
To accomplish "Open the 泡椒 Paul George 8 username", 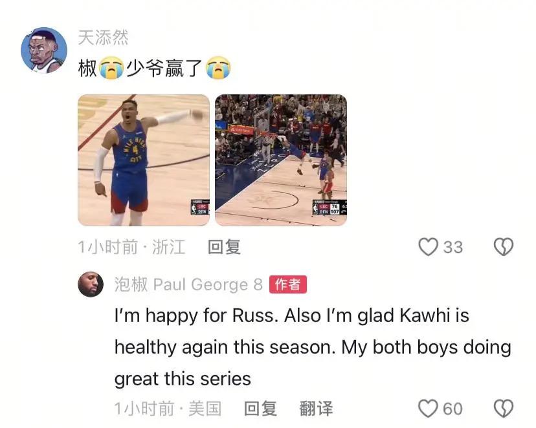I will (x=188, y=284).
